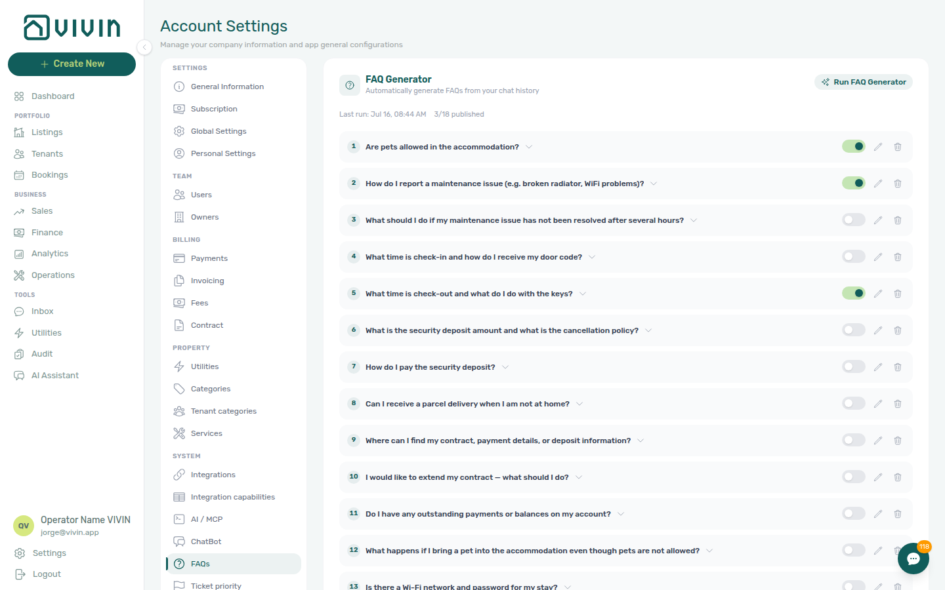Open the chat support bubble icon
The height and width of the screenshot is (590, 945).
pyautogui.click(x=913, y=559)
